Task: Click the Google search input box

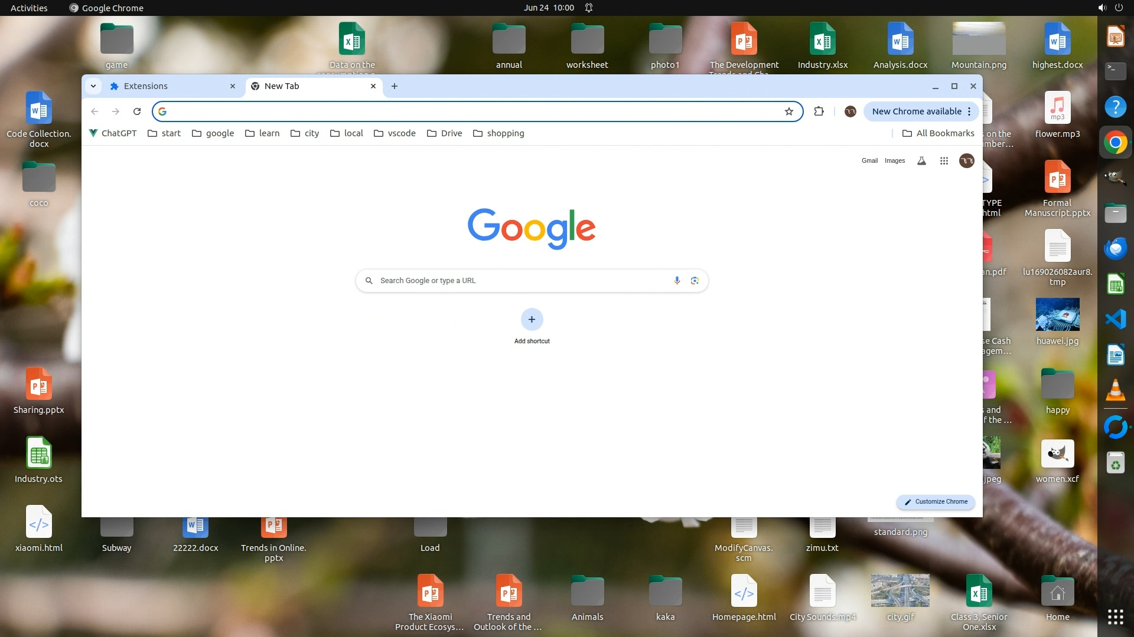Action: 520,281
